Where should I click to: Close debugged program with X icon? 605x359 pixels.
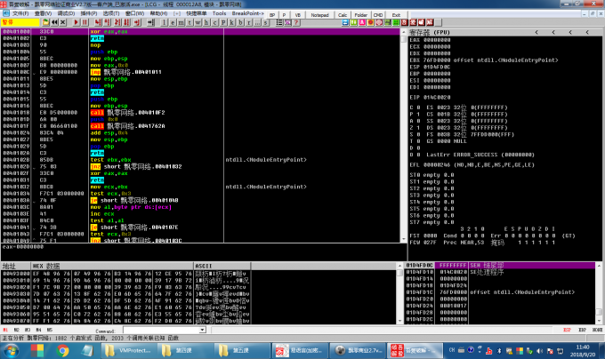(x=63, y=22)
